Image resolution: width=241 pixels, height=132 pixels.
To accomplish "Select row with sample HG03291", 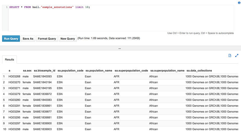I will pos(14,106).
